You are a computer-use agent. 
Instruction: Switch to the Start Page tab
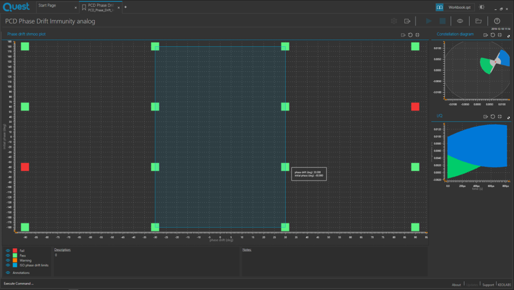pos(47,6)
